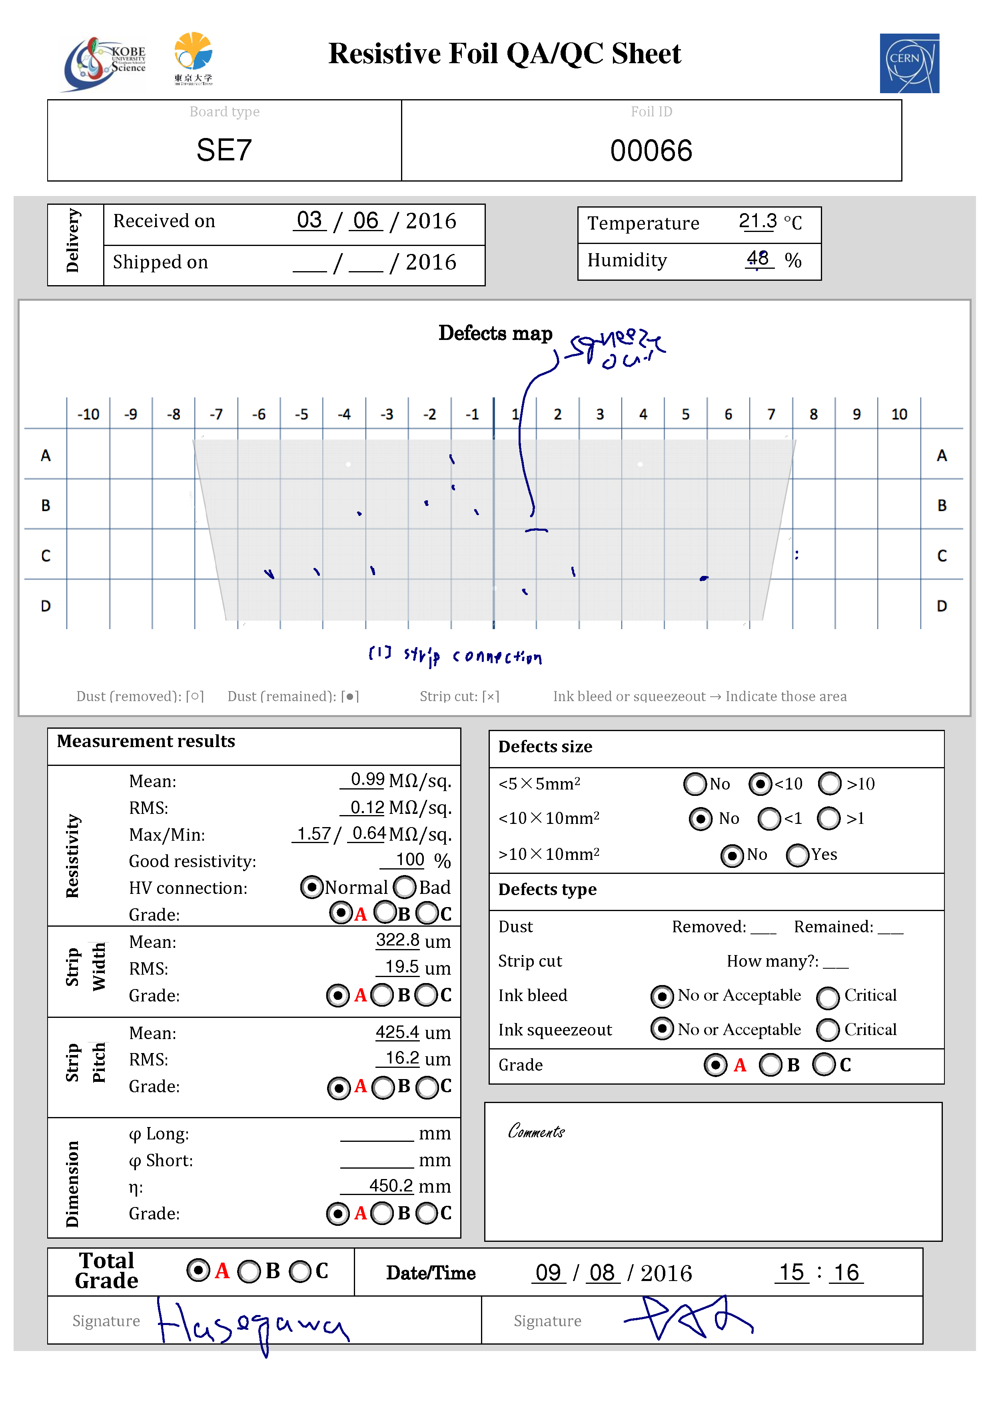Select Resistivity grade B
992x1403 pixels.
coord(385,912)
